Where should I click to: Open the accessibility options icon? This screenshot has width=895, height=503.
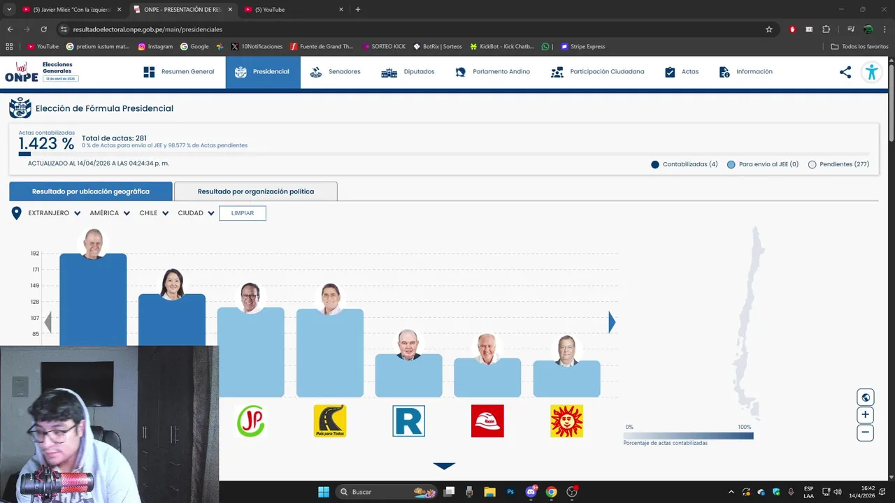point(871,72)
